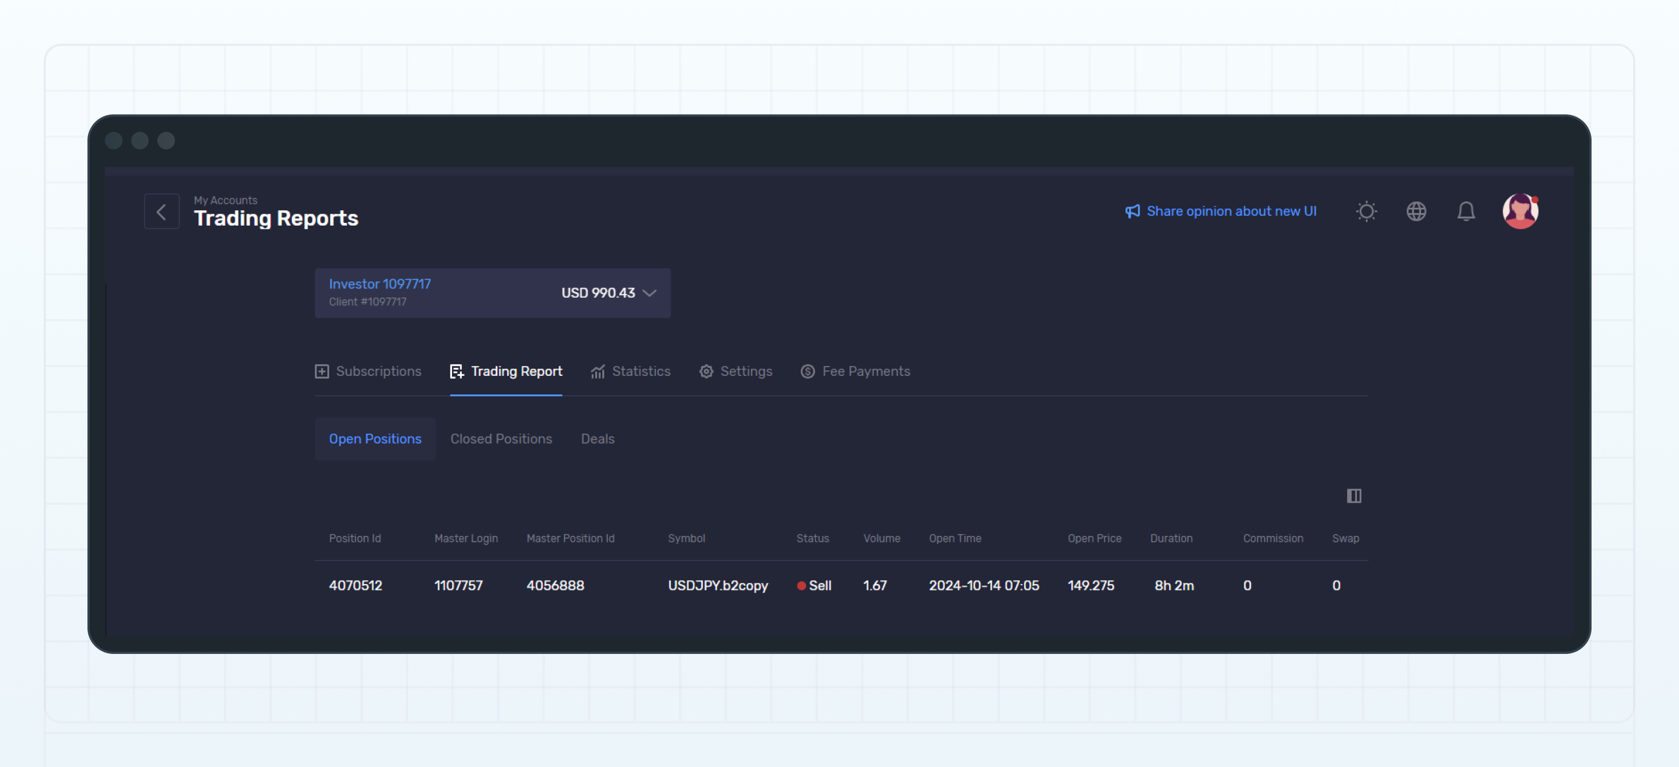Select the Deals filter
Viewport: 1679px width, 767px height.
597,439
